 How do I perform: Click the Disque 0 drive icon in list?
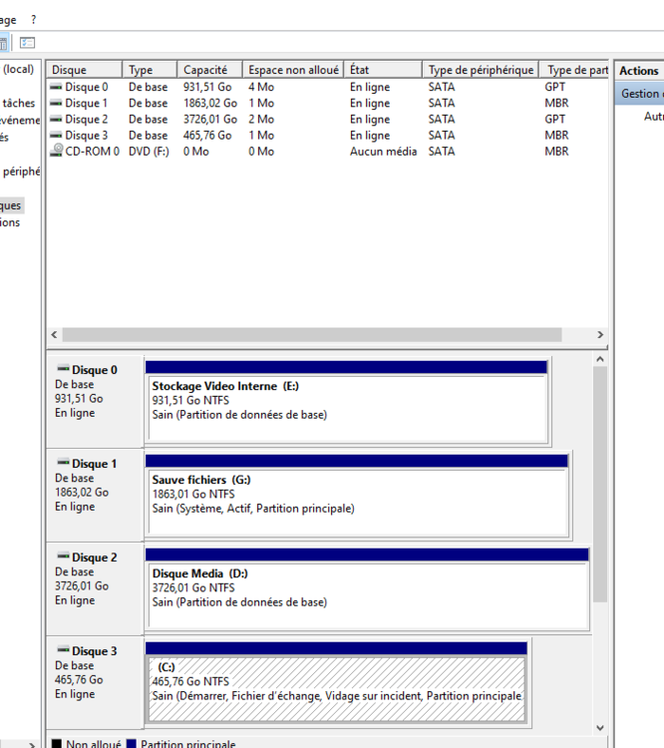point(57,88)
